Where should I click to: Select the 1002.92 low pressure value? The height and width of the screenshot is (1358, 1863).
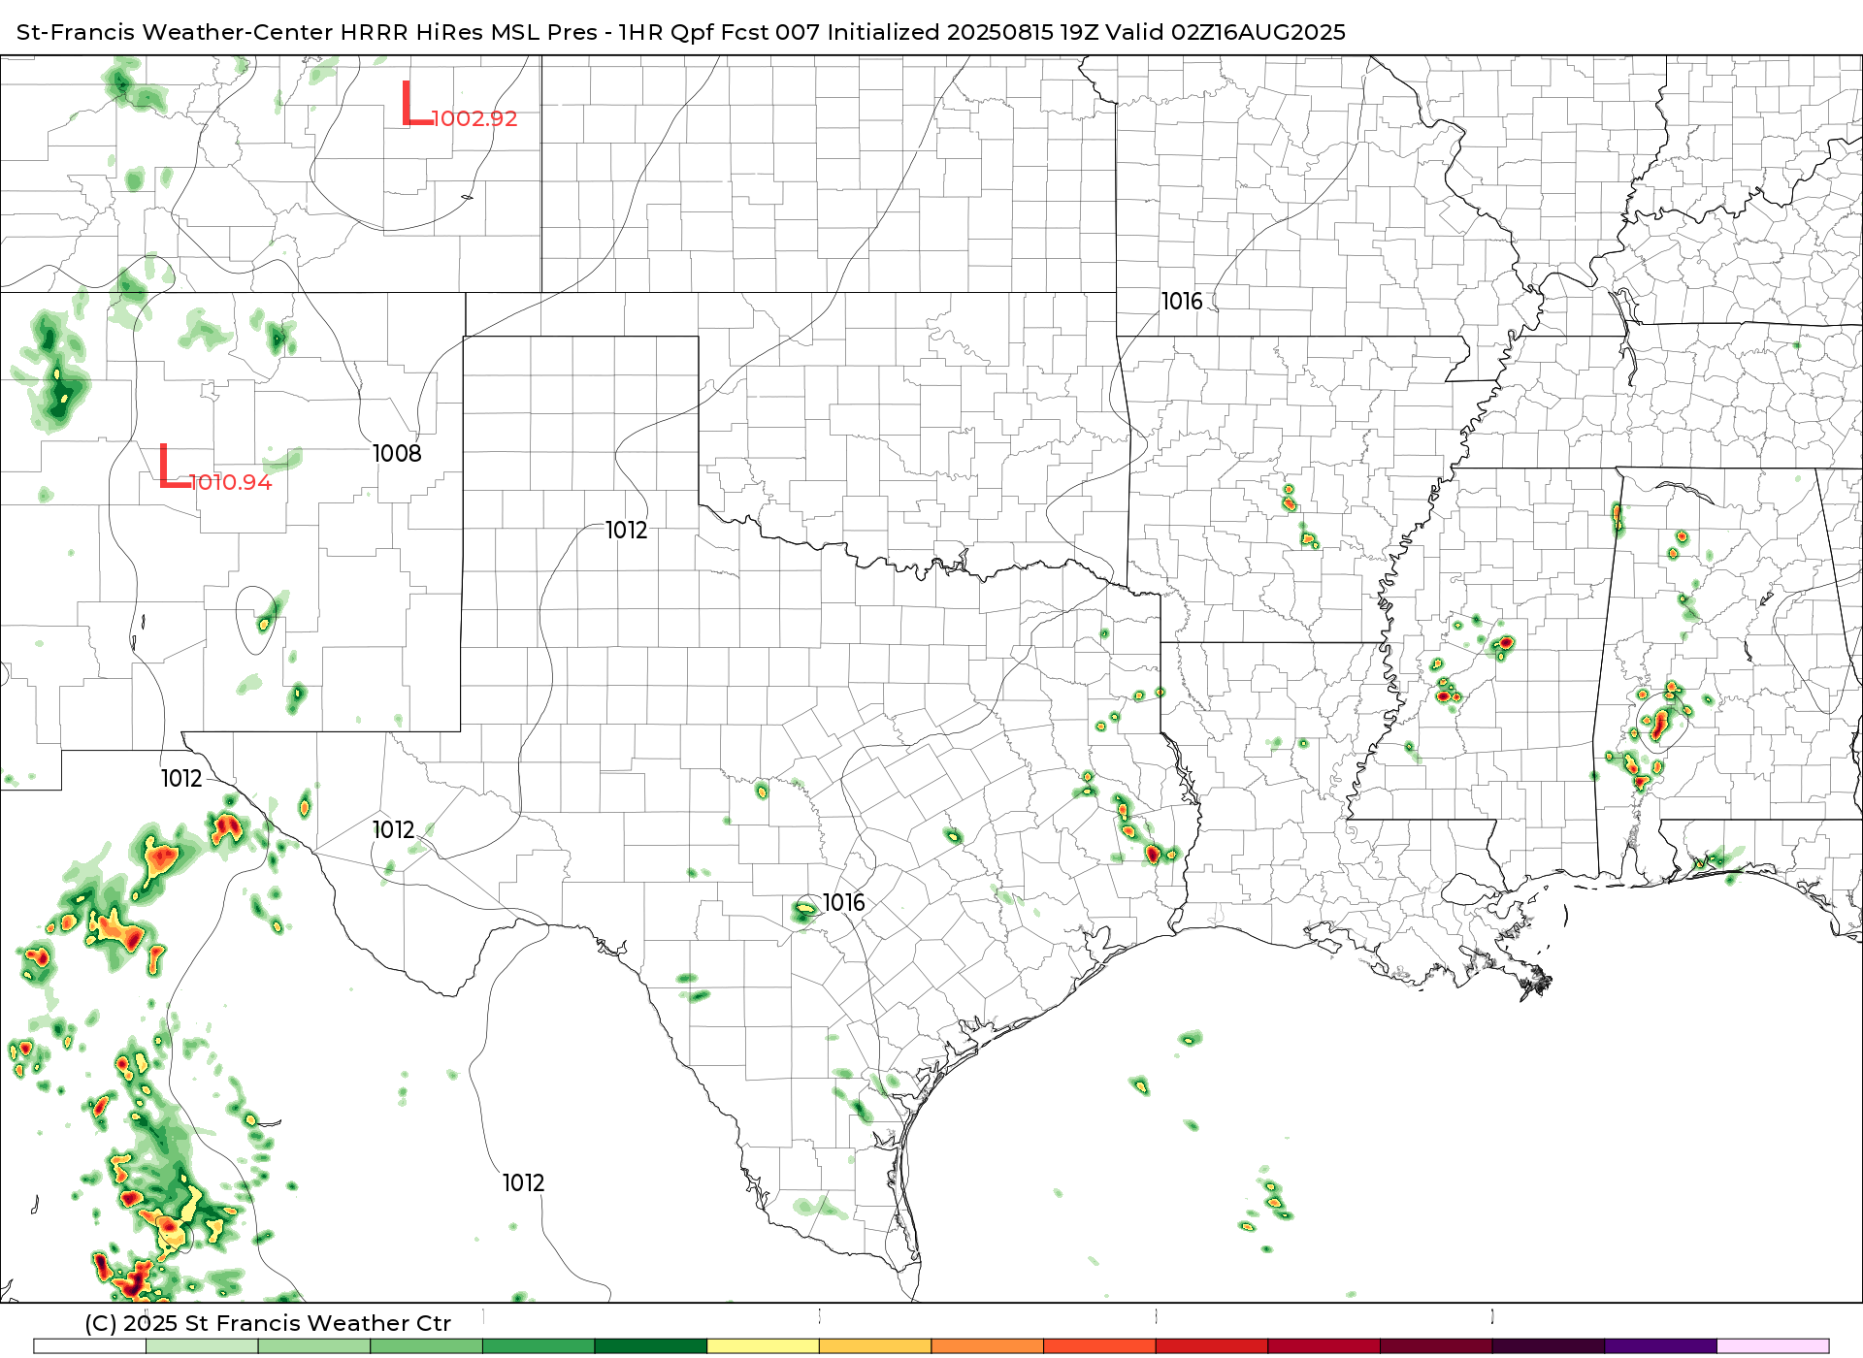[474, 118]
